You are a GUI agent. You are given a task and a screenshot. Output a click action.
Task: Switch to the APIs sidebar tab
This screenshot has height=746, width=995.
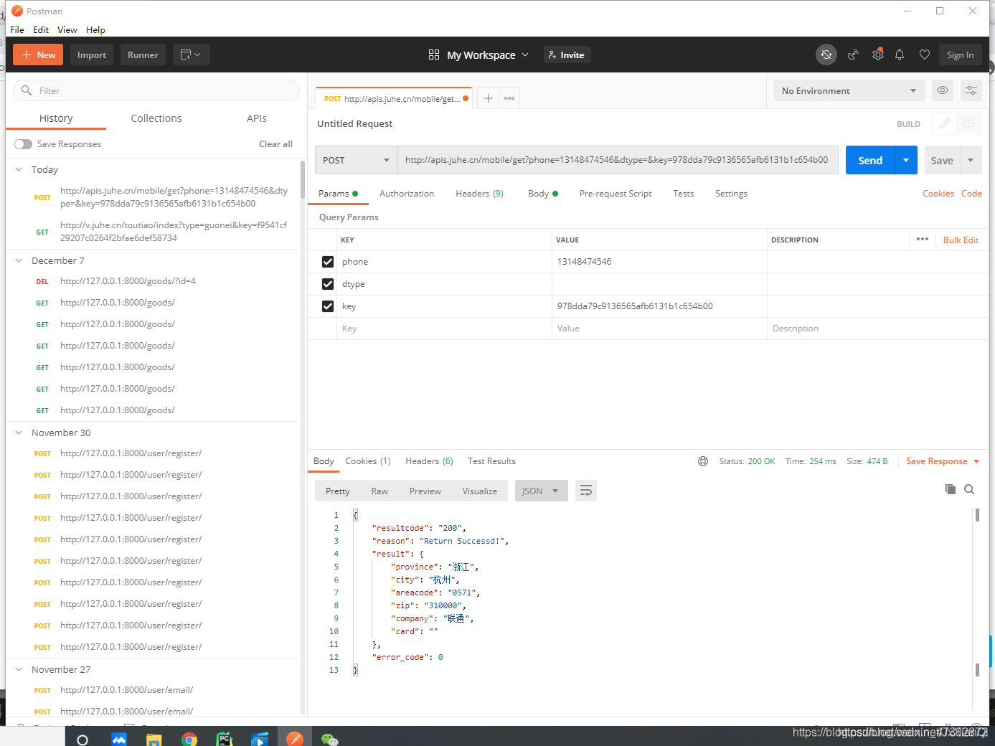tap(257, 118)
